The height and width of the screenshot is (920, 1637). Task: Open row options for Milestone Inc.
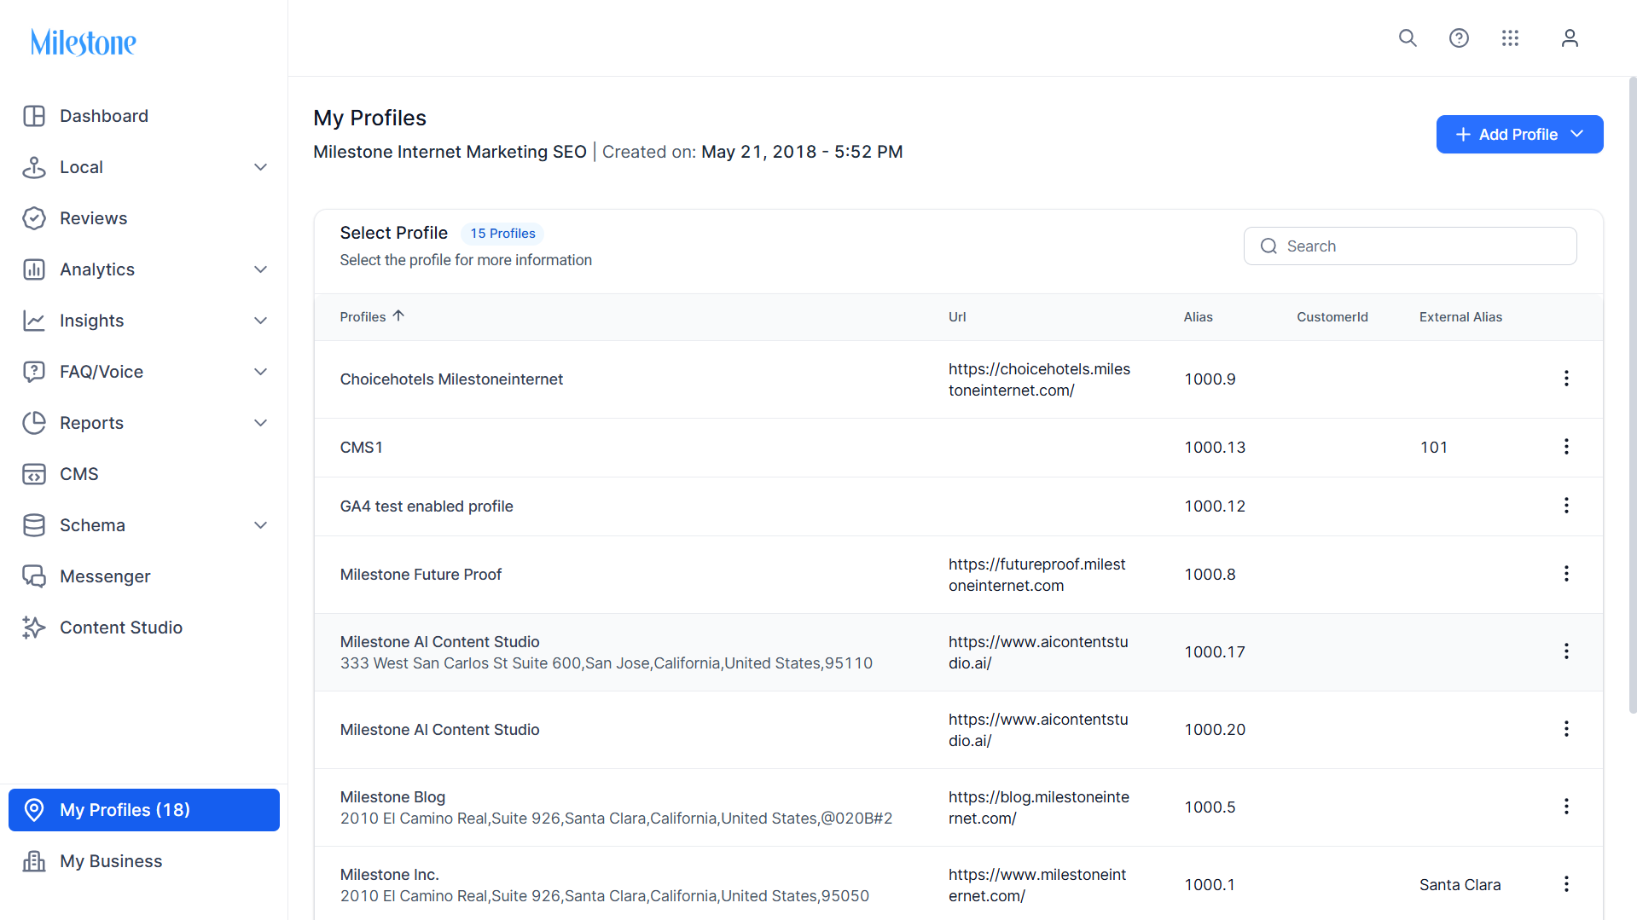[1566, 884]
